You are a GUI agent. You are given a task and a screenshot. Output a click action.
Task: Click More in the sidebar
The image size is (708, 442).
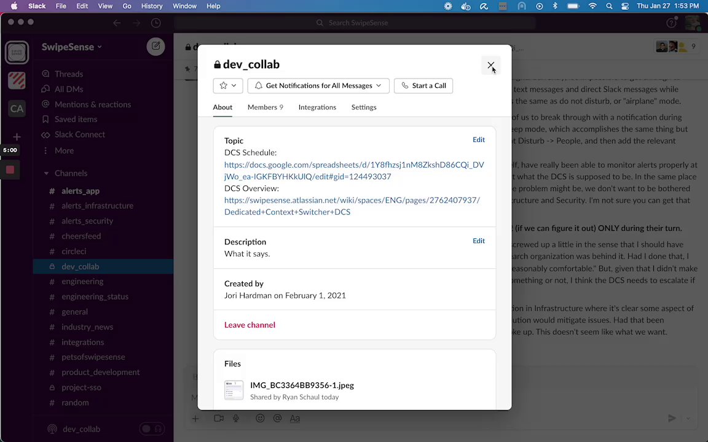64,150
